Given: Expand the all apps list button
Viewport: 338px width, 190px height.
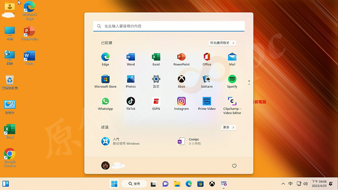Looking at the screenshot, I should click(x=222, y=43).
